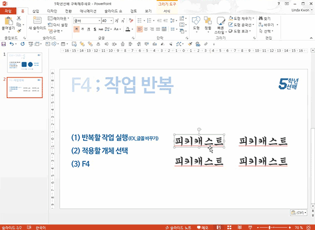Insert a new slide via New Slide icon
This screenshot has height=230, width=315.
click(37, 21)
